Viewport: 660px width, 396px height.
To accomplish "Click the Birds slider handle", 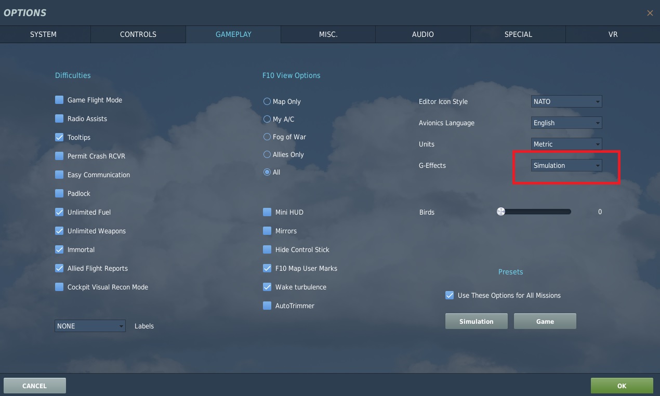I will click(x=501, y=212).
